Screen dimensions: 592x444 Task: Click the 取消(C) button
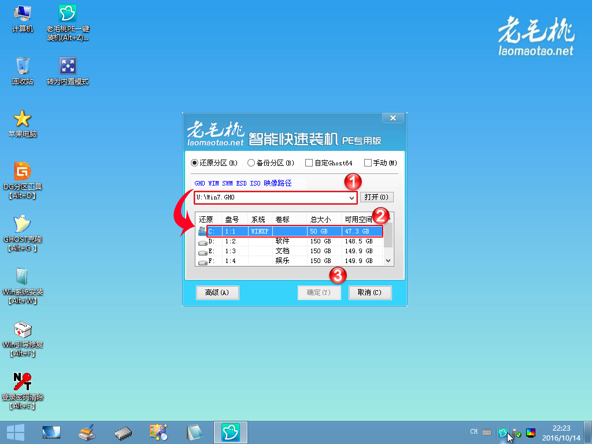(x=370, y=293)
